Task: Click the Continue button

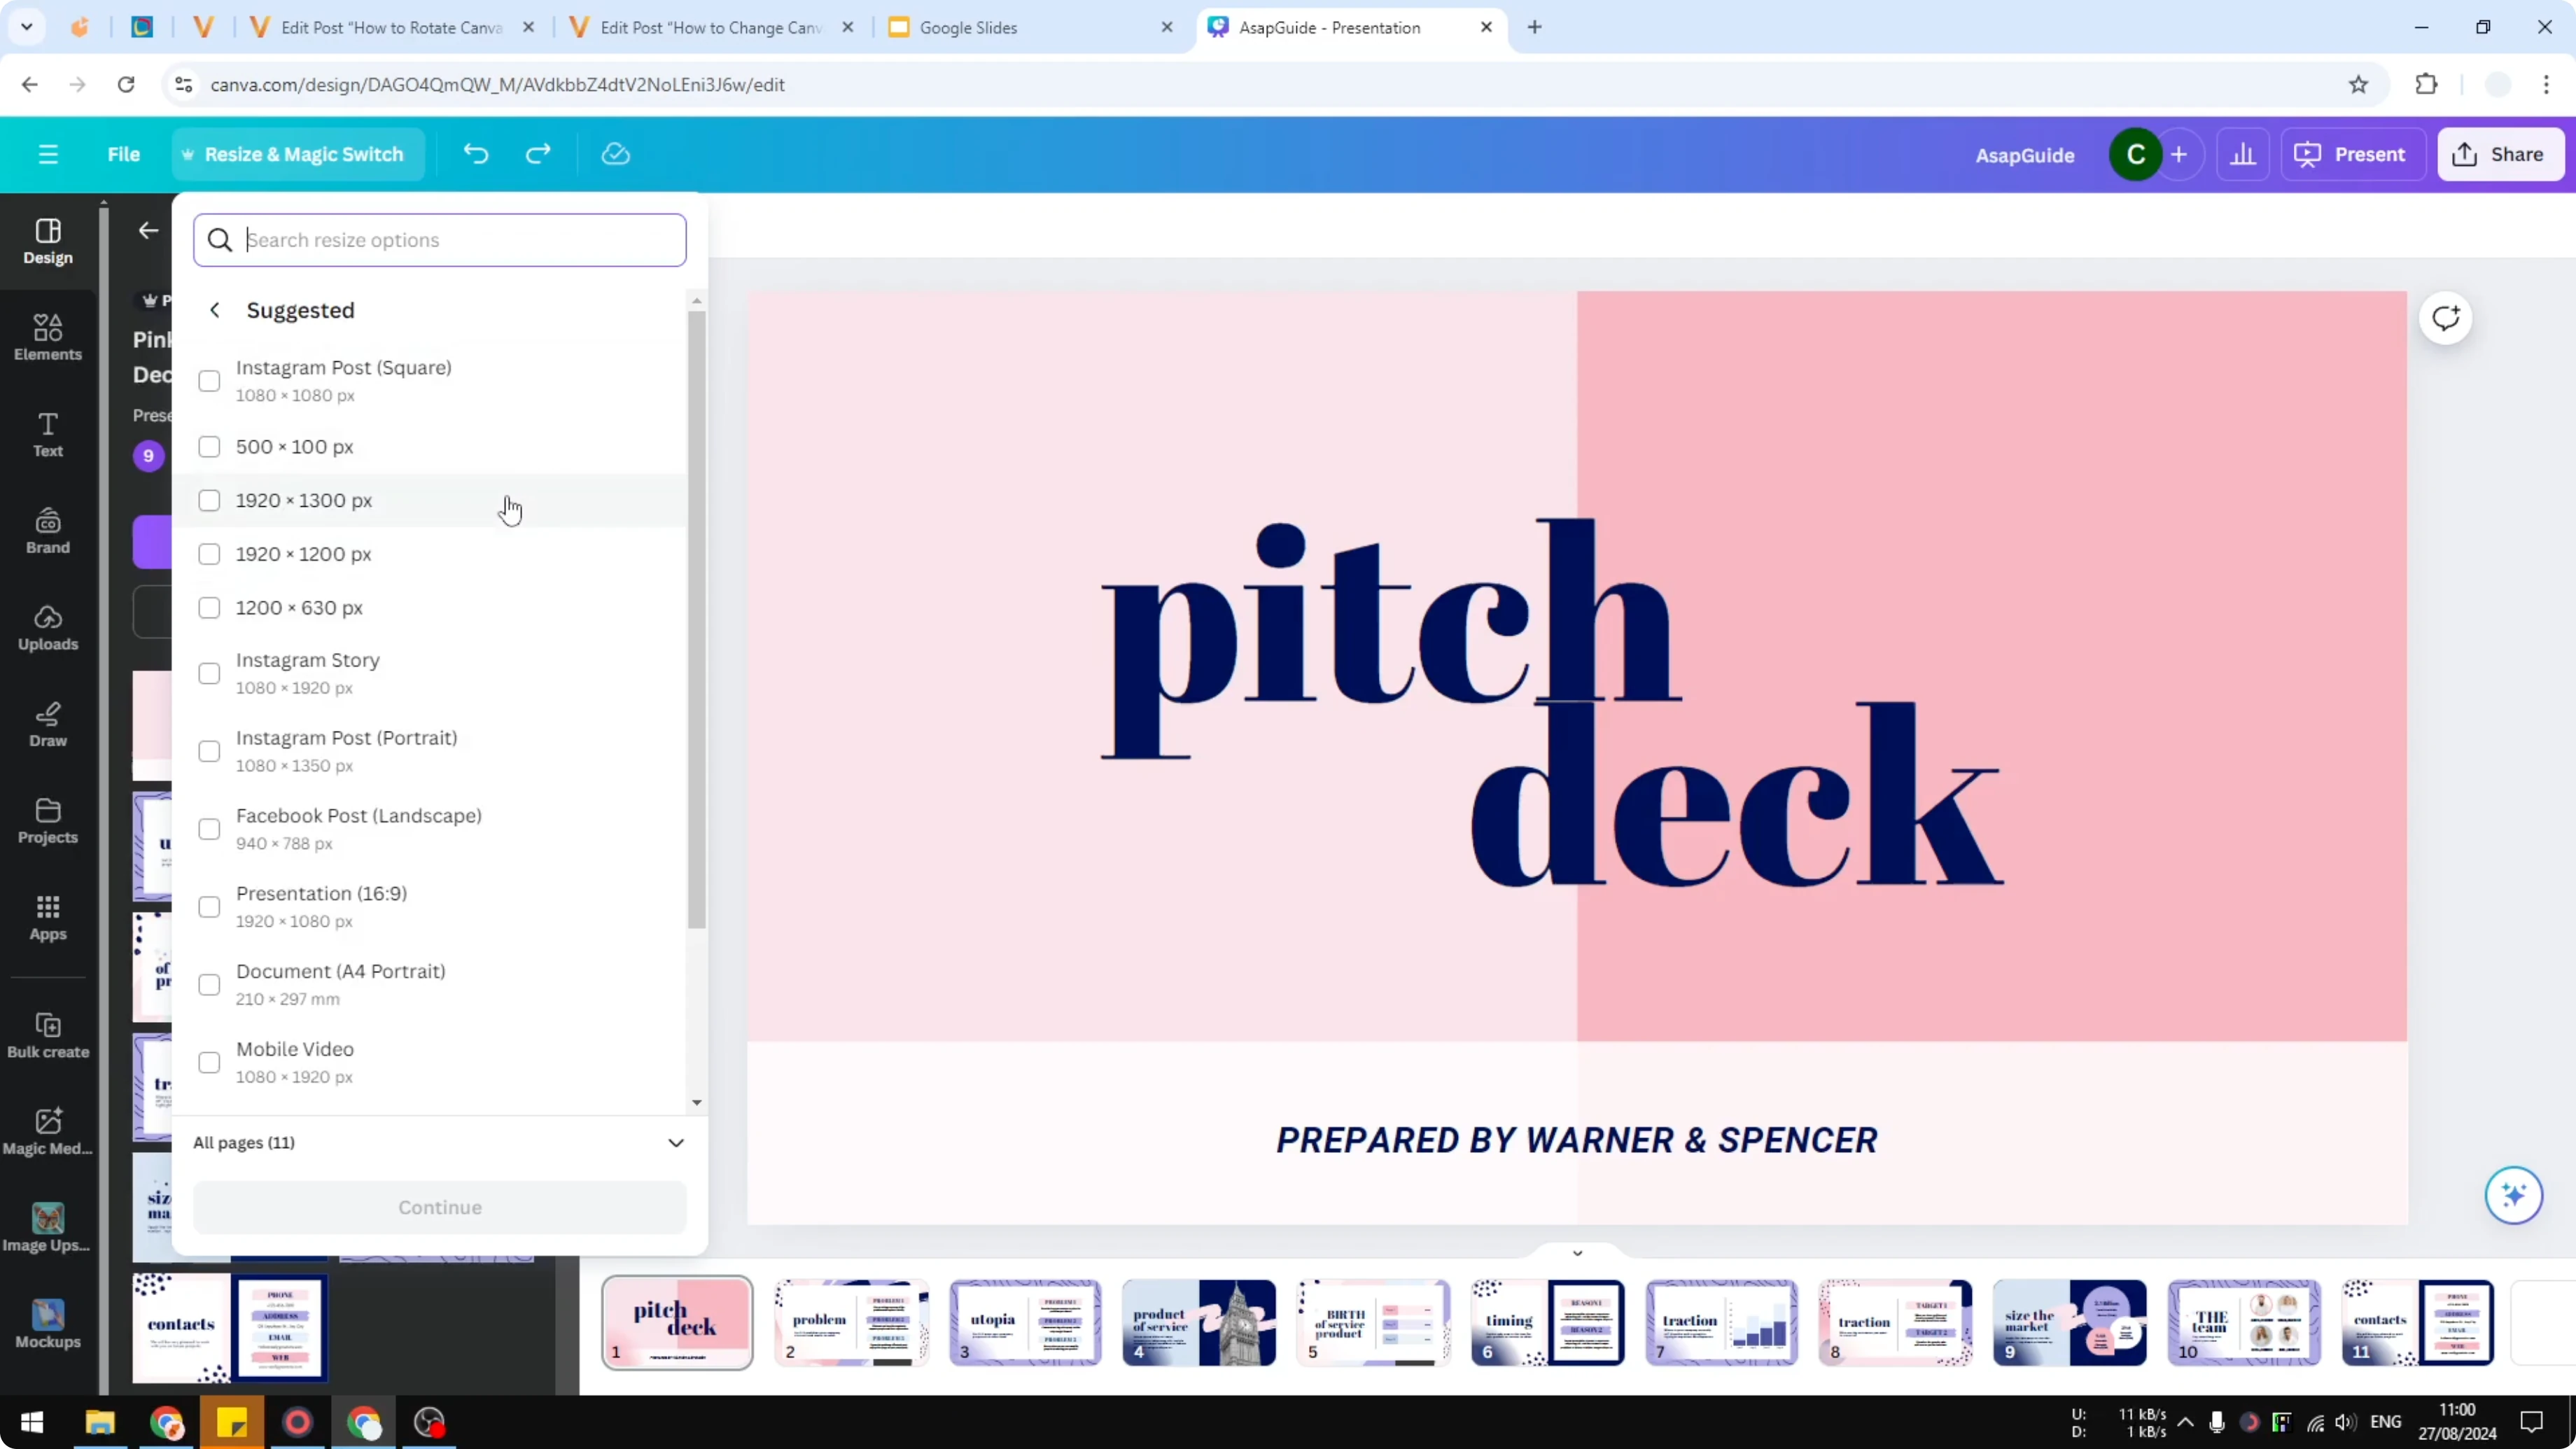Action: 440,1207
